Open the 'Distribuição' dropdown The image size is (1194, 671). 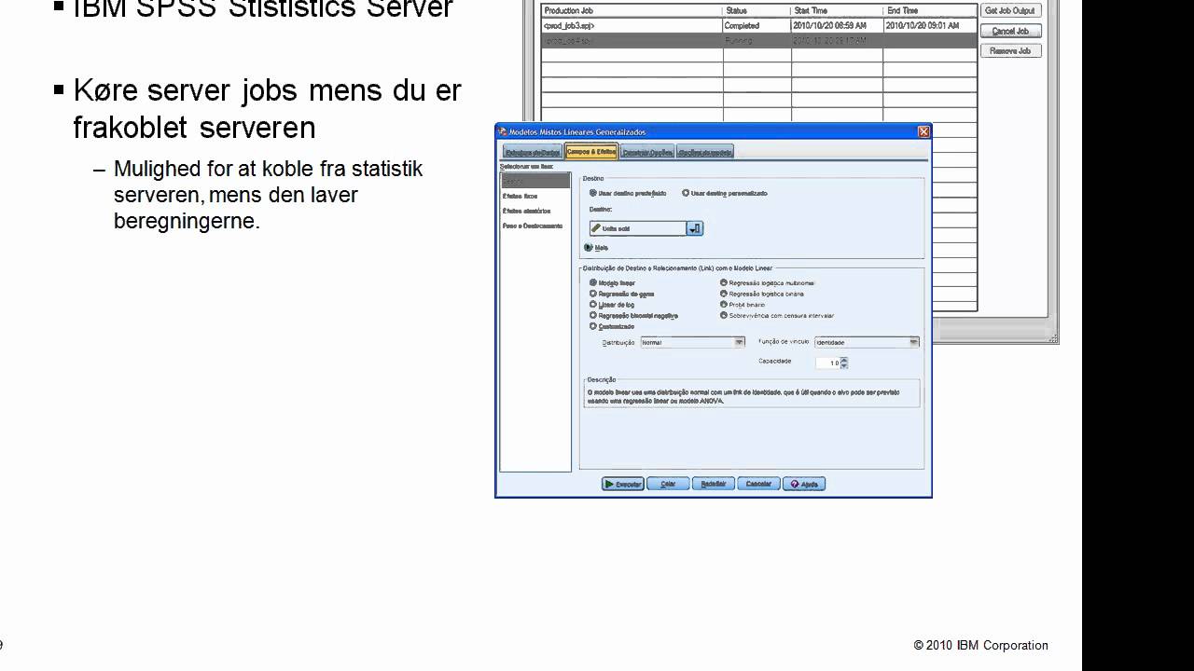point(692,342)
